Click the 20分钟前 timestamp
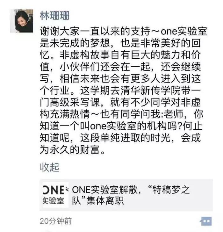The height and width of the screenshot is (232, 223). [56, 221]
